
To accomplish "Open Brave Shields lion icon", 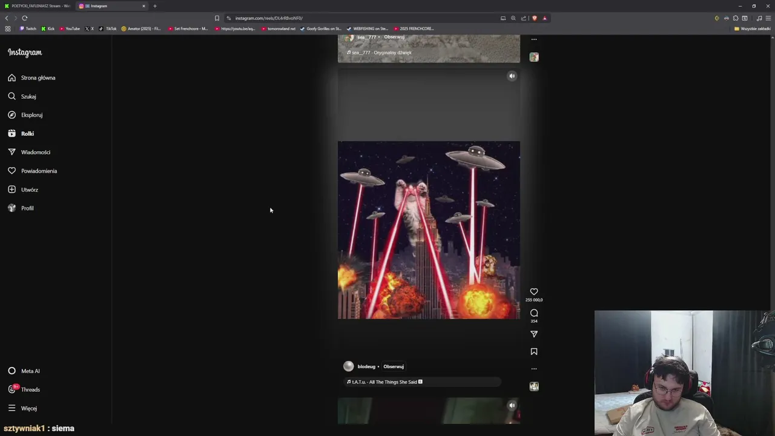I will 534,18.
